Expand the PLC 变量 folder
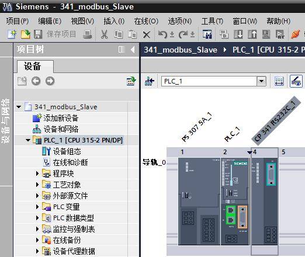 [x=37, y=207]
